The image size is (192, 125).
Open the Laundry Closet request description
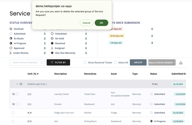(62, 94)
